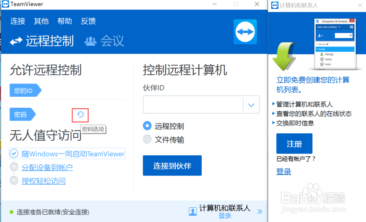Viewport: 366px width, 222px height.
Task: Click the Computers & Contacts preview thumbnail
Action: [335, 44]
